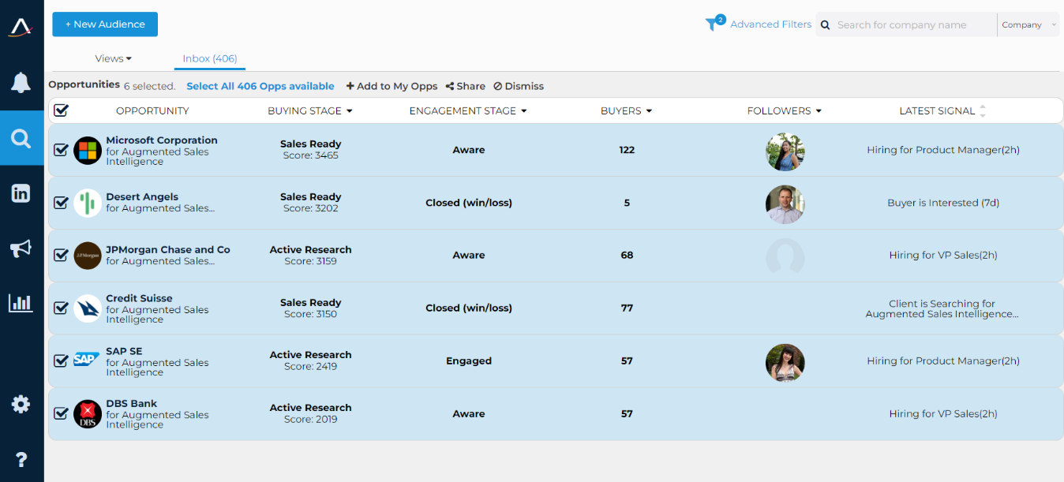Sort by Latest Signal column arrows

tap(983, 111)
